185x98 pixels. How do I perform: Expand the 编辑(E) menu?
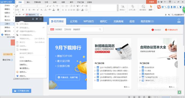coord(7,9)
